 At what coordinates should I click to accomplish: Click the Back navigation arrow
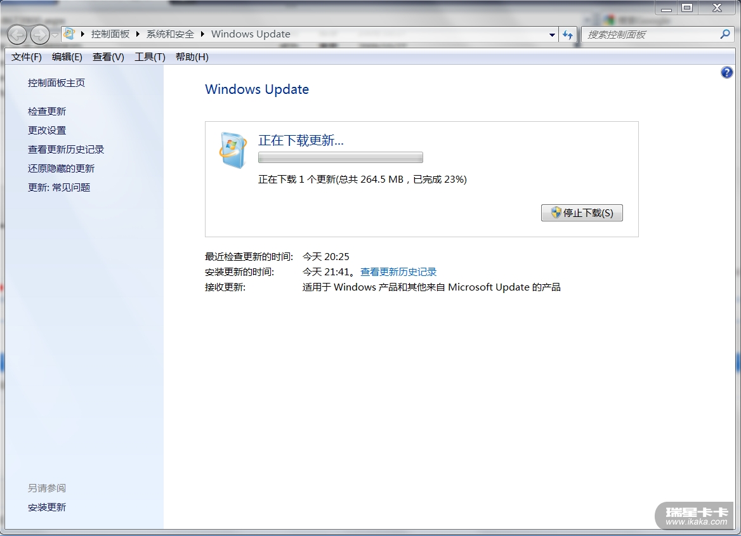tap(18, 34)
